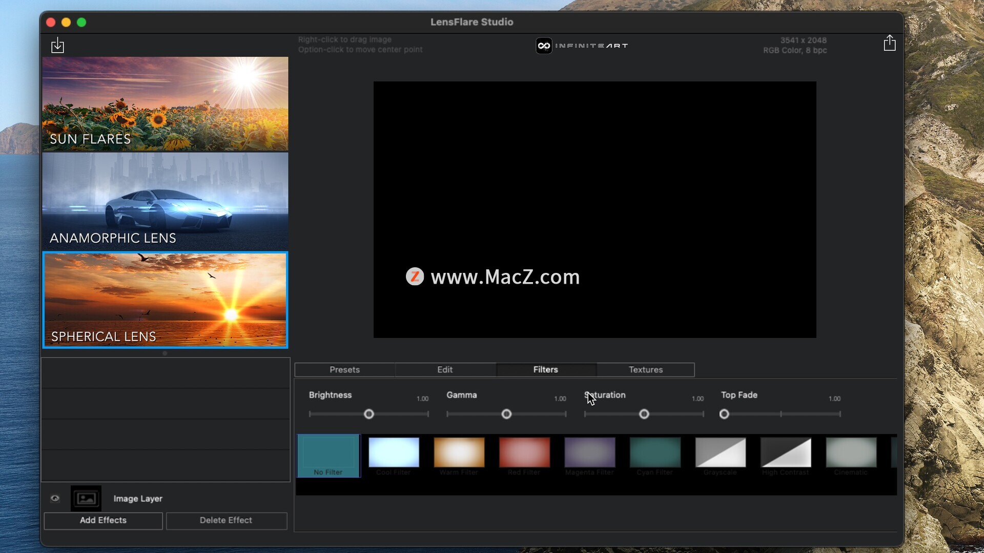Click the Brightness value 1.00

coord(422,399)
